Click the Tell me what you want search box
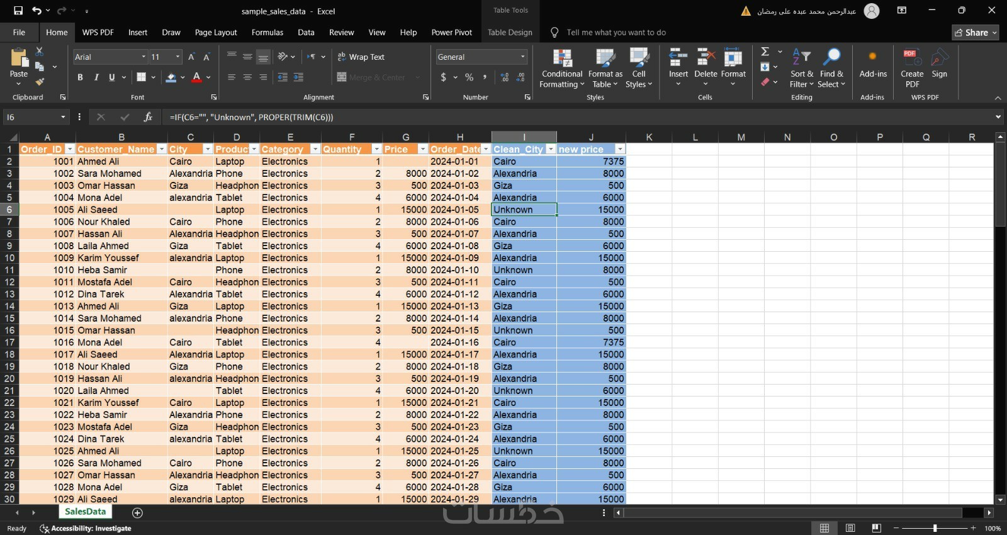 (616, 32)
